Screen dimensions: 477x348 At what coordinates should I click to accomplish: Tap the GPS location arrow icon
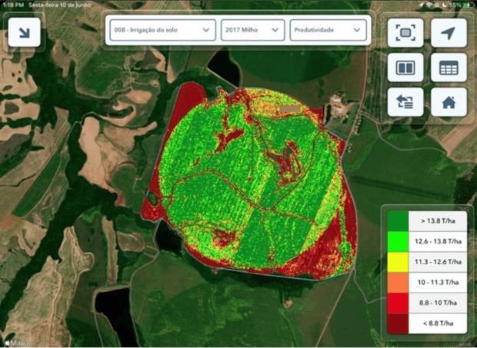(449, 33)
